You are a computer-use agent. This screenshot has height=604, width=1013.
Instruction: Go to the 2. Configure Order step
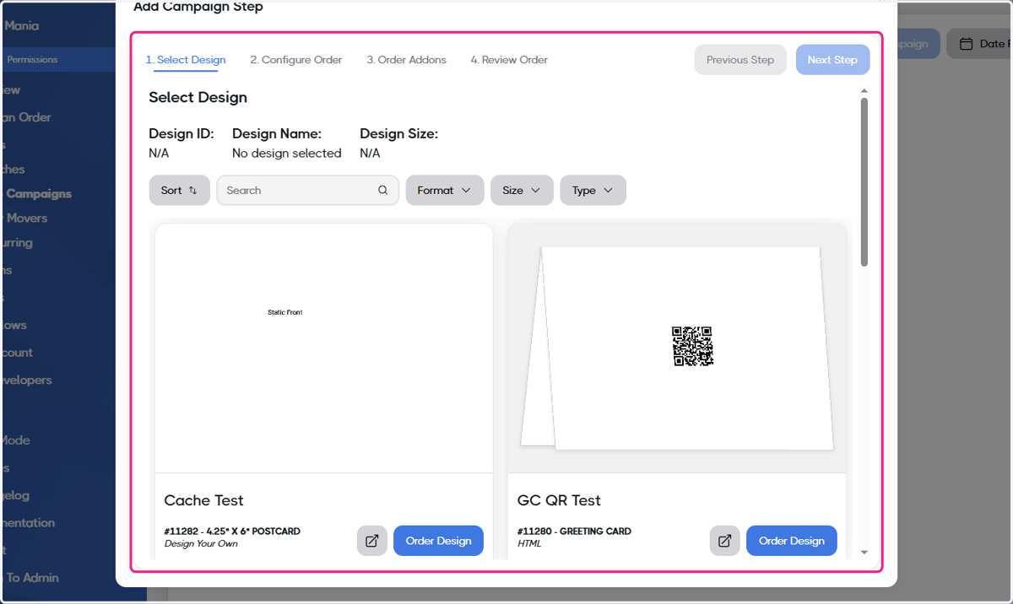[296, 60]
